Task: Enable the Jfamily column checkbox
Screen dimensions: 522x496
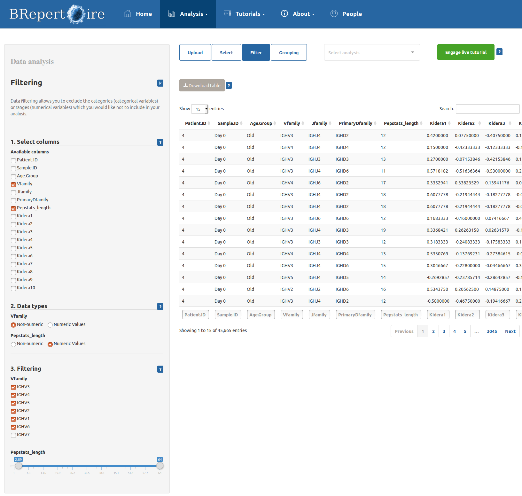Action: pyautogui.click(x=13, y=192)
